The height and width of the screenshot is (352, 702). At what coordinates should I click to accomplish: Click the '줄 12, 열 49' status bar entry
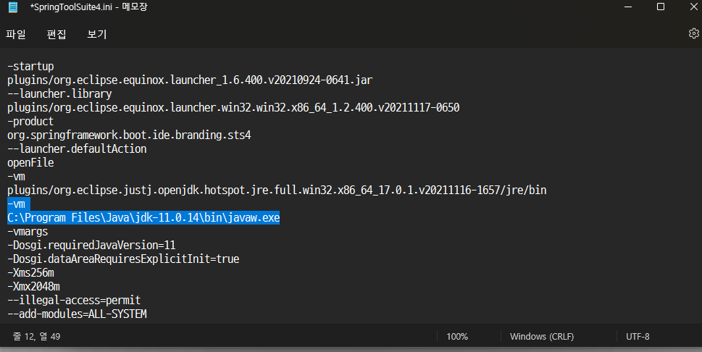pos(37,337)
